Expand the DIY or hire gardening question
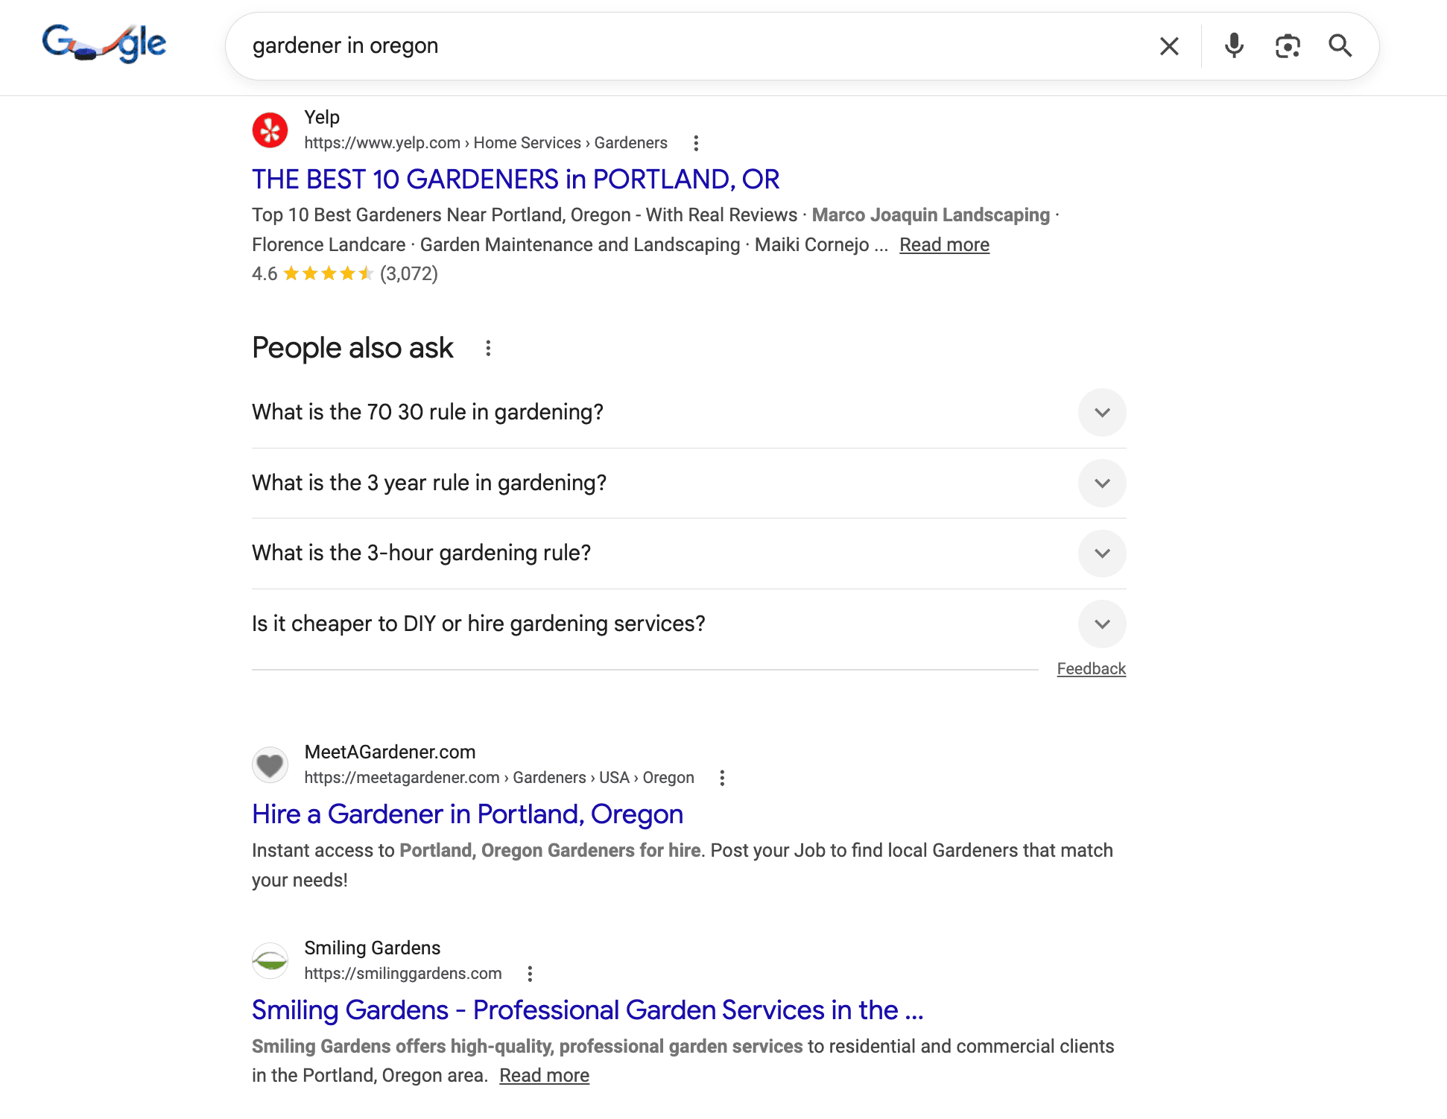 click(1102, 624)
